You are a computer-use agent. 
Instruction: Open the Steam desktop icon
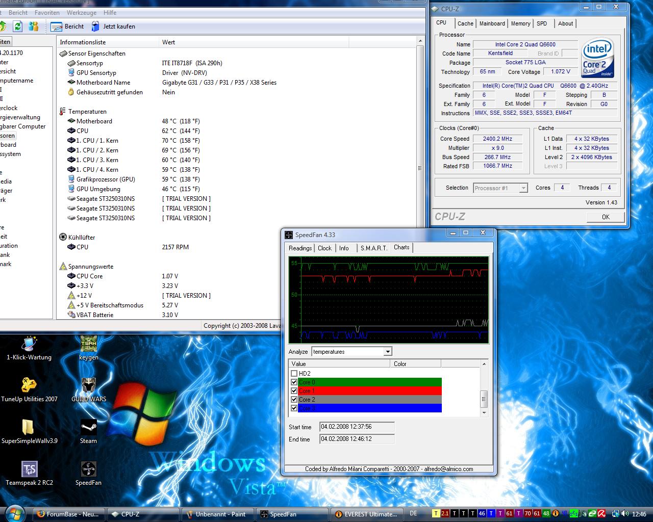[x=89, y=432]
